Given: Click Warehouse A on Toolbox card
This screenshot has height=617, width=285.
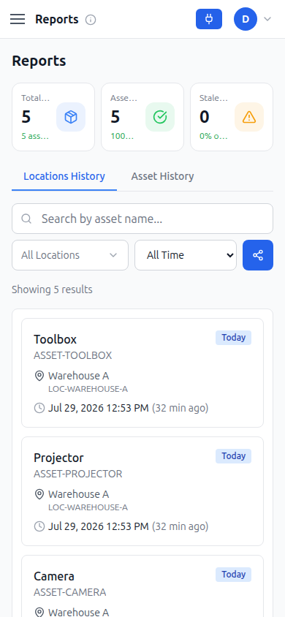Looking at the screenshot, I should coord(79,376).
